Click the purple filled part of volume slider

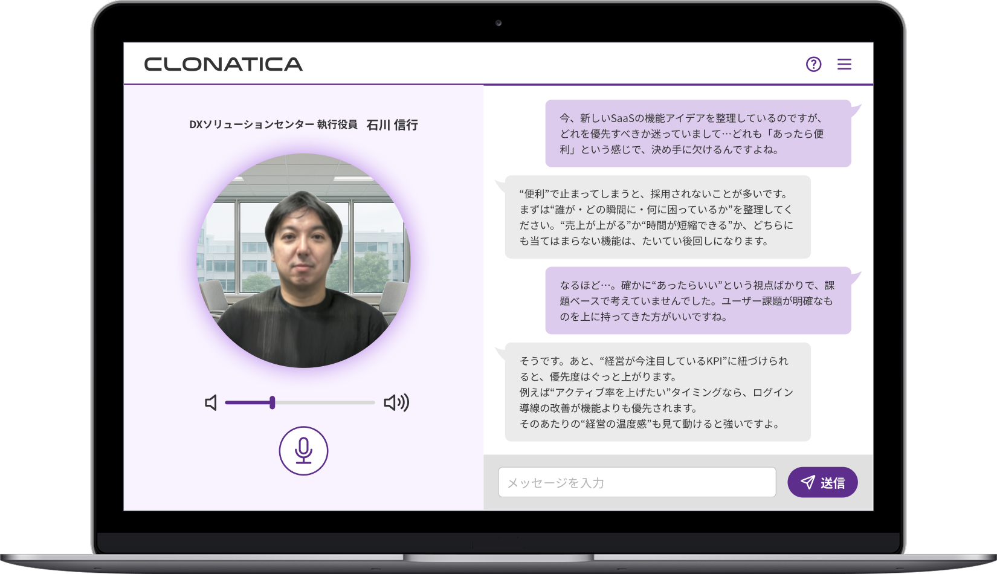[248, 402]
